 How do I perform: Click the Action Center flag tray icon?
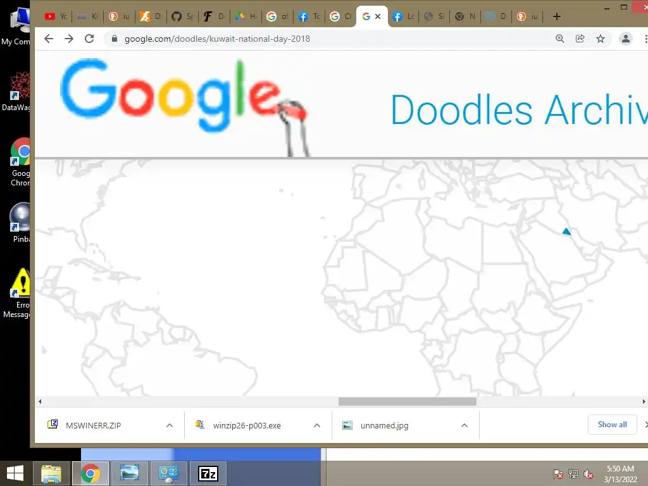(558, 474)
